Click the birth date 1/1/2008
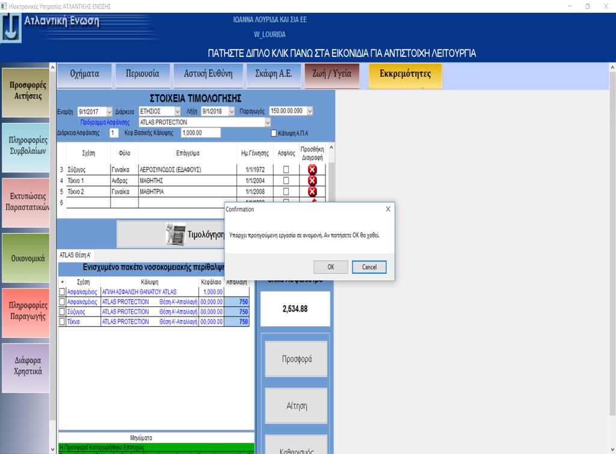 pyautogui.click(x=255, y=192)
